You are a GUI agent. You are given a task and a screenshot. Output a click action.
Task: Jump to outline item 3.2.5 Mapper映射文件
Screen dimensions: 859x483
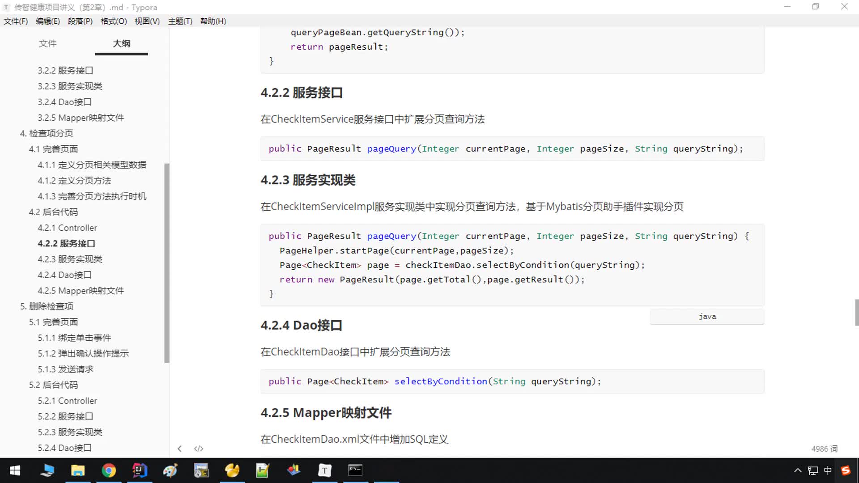click(x=81, y=118)
